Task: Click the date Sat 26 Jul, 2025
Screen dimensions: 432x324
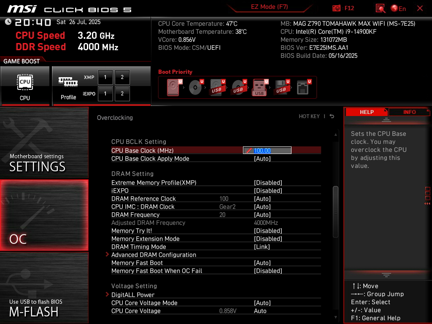Action: 78,22
